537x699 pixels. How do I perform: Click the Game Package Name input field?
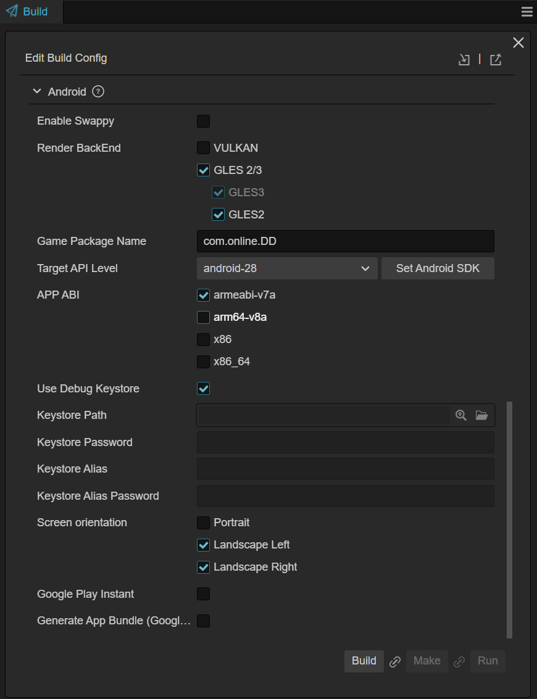345,241
